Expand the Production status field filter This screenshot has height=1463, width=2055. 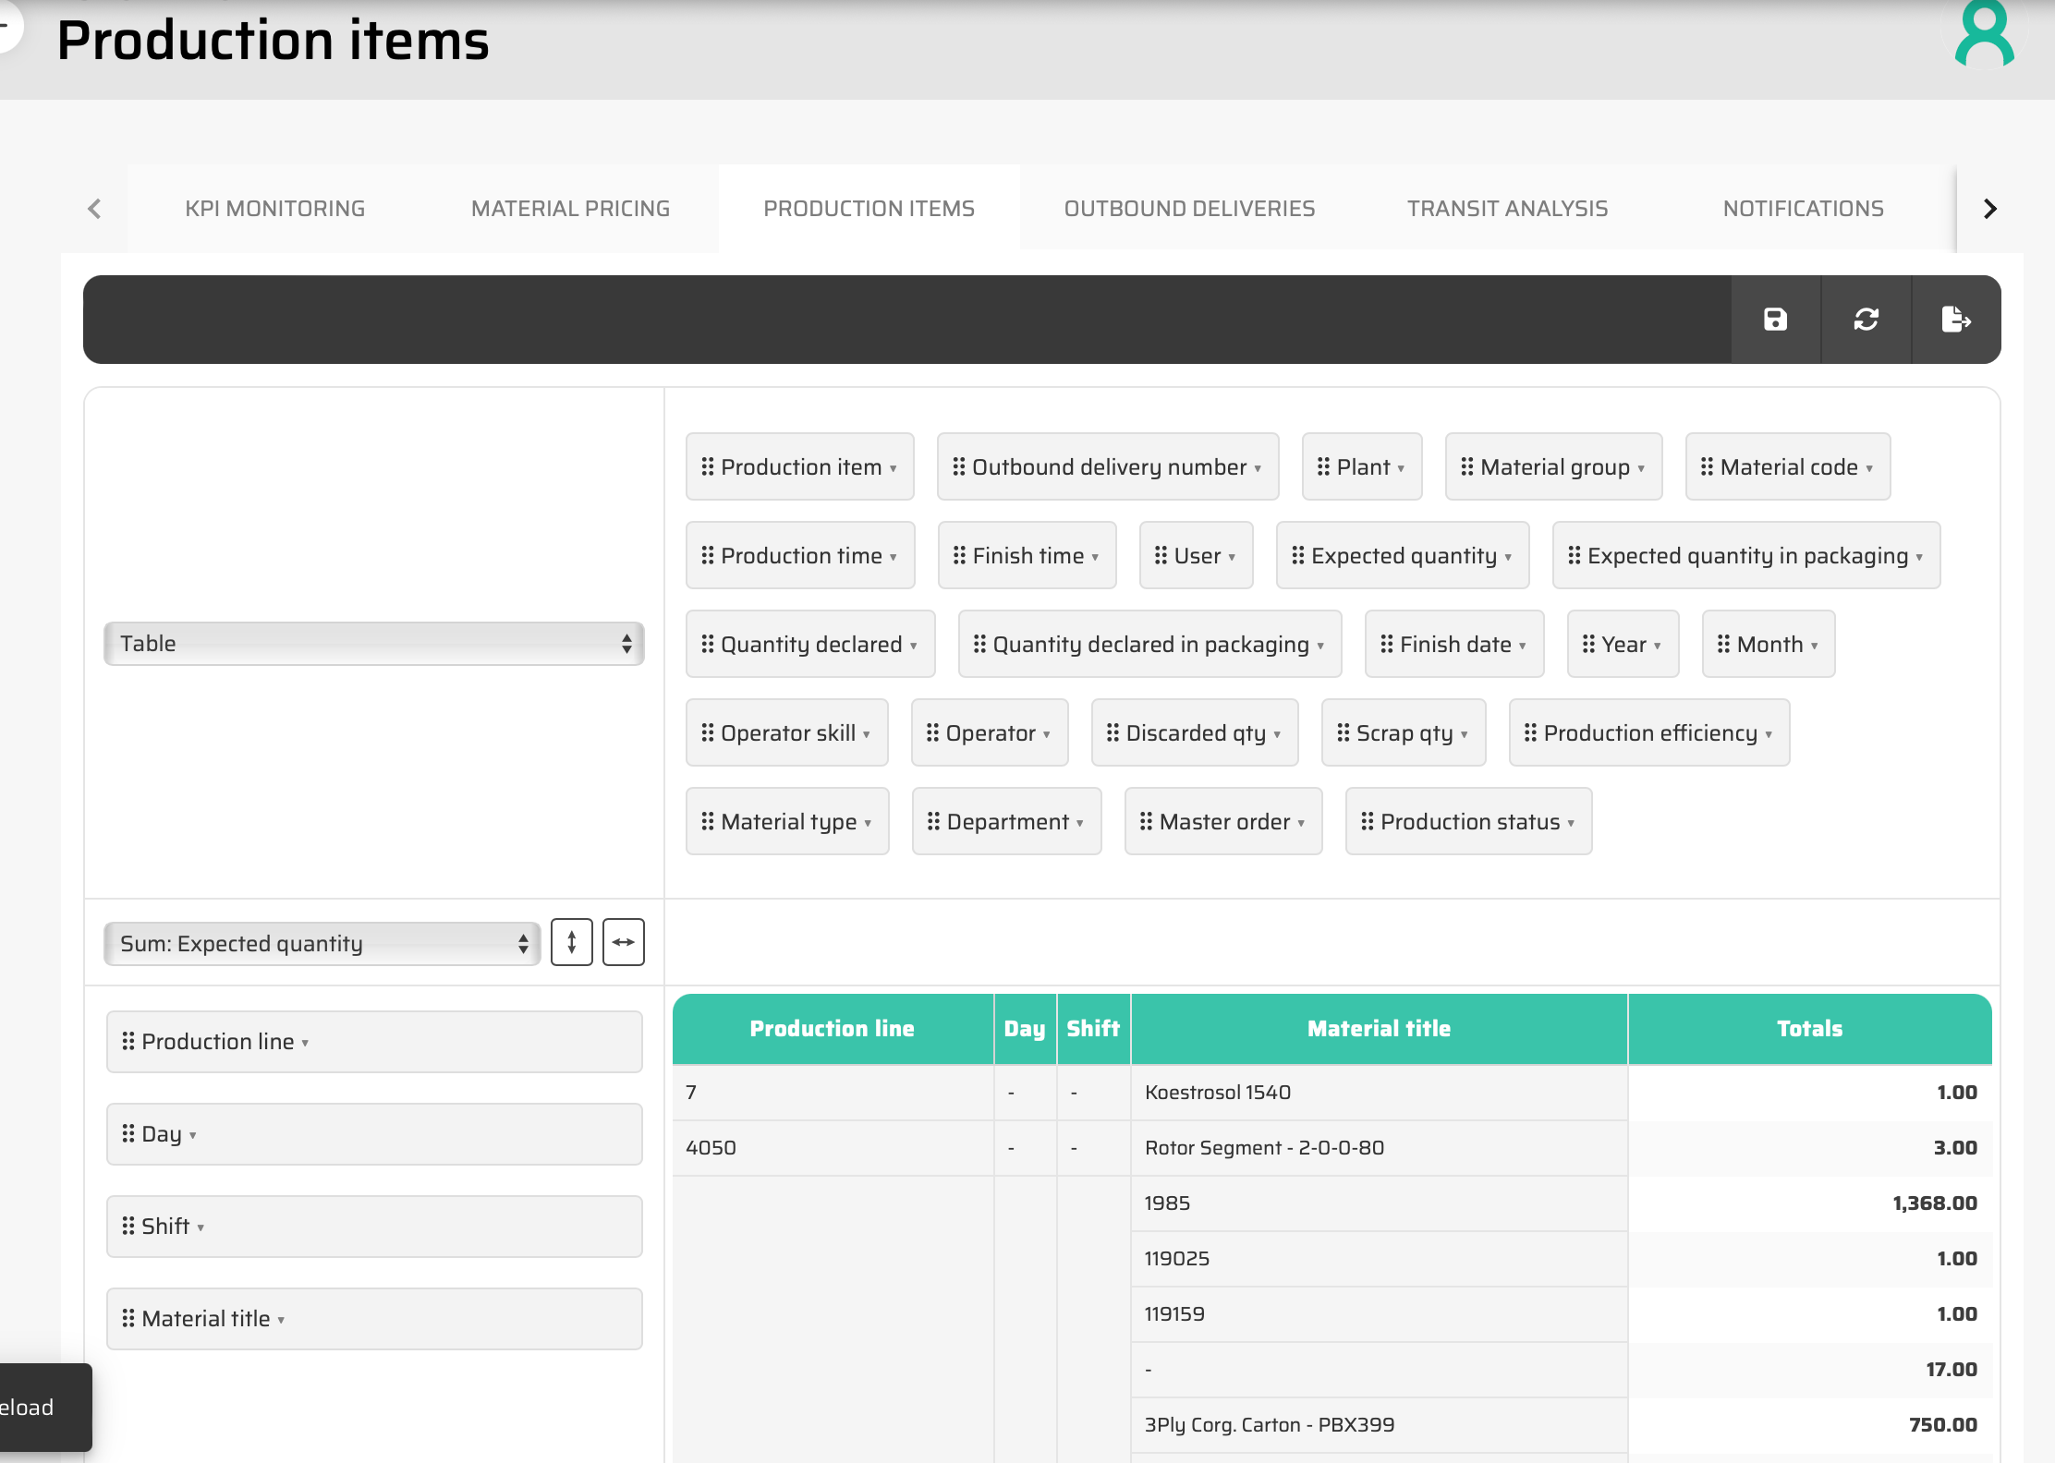tap(1570, 823)
